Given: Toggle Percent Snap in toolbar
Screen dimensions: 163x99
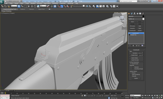Looking at the screenshot, I should (x=65, y=6).
